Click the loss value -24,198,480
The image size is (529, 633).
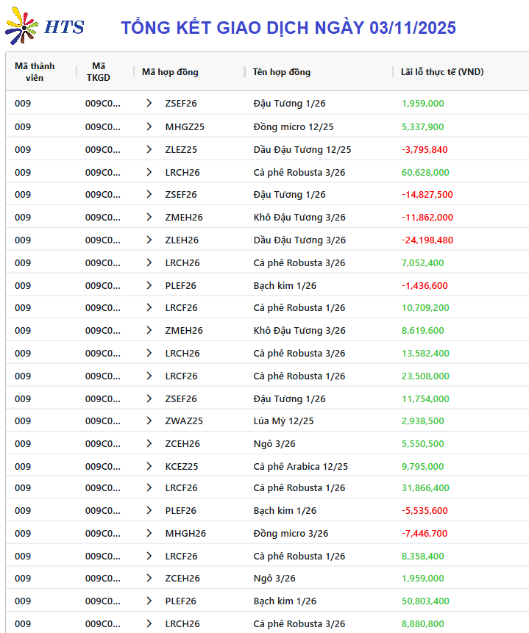pos(427,240)
